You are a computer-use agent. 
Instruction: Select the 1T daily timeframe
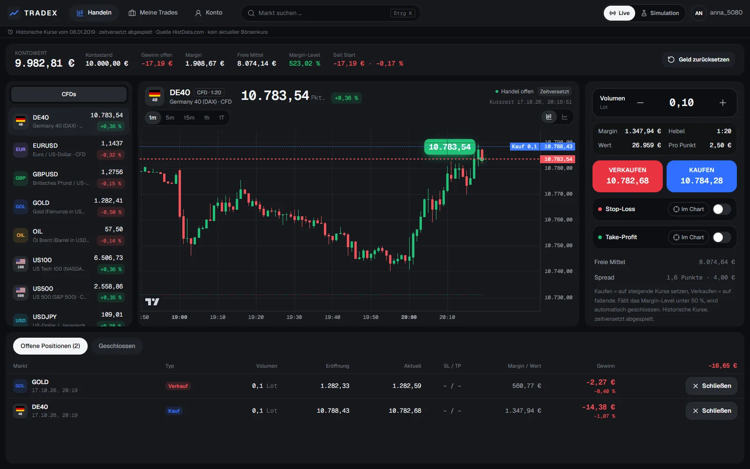[x=222, y=118]
